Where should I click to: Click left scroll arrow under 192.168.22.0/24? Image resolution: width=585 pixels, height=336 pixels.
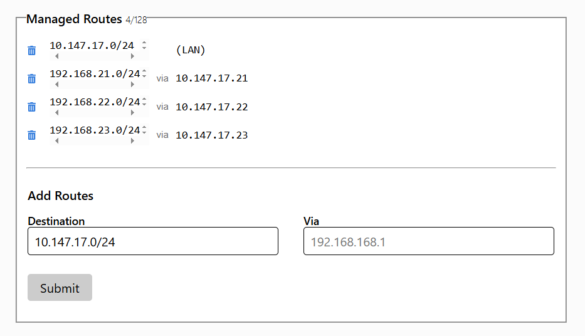pos(56,113)
